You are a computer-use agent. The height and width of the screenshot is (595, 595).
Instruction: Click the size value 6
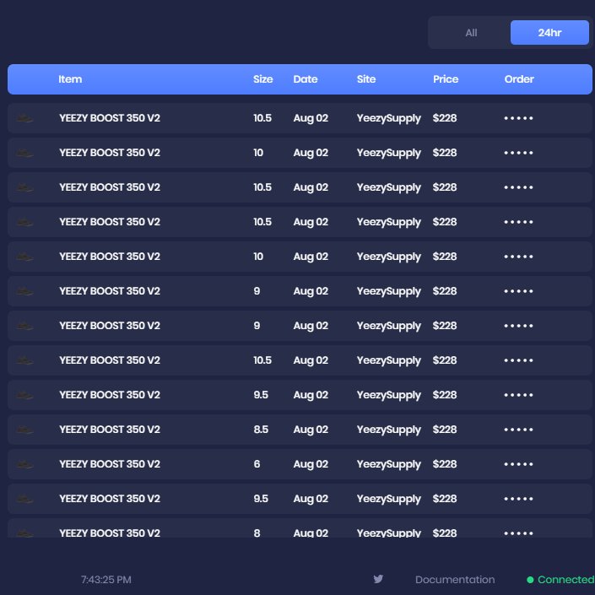257,464
